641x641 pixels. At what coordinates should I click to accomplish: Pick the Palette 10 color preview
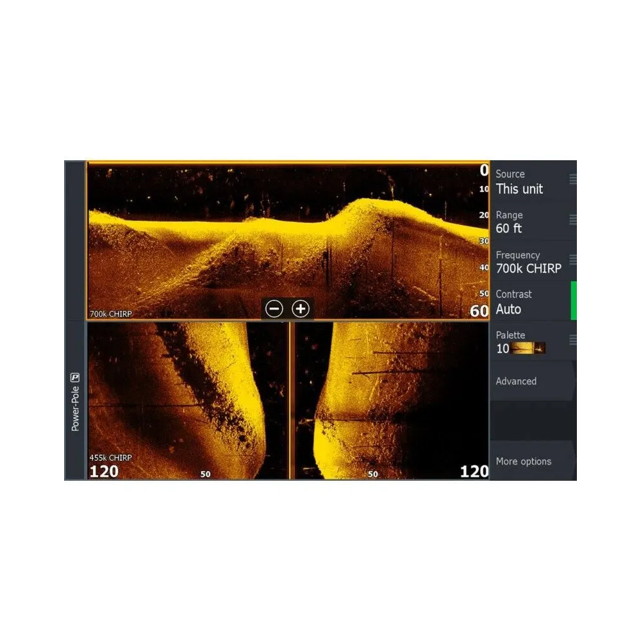[x=528, y=349]
